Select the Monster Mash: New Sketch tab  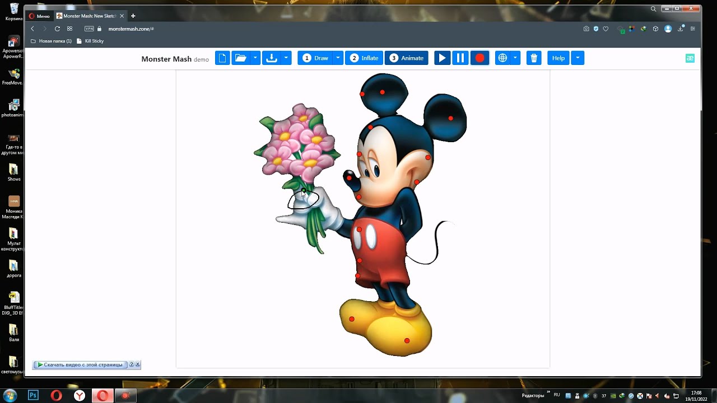[x=89, y=16]
